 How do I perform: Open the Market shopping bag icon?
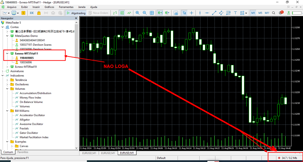point(39,13)
